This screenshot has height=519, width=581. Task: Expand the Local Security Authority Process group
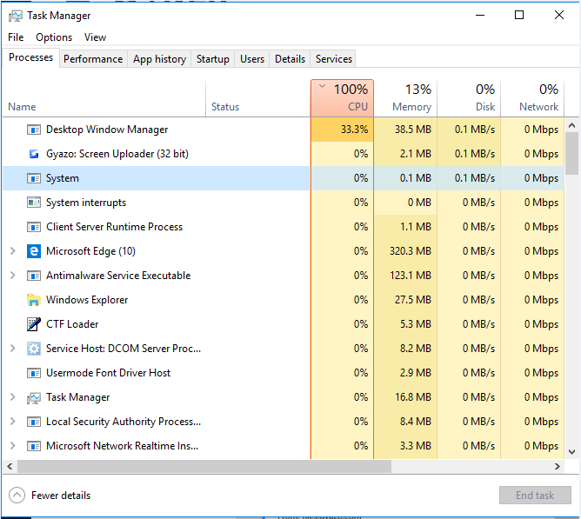click(x=12, y=422)
